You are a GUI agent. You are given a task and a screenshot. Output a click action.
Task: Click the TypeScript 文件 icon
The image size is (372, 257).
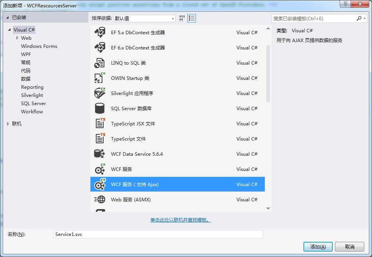[100, 139]
